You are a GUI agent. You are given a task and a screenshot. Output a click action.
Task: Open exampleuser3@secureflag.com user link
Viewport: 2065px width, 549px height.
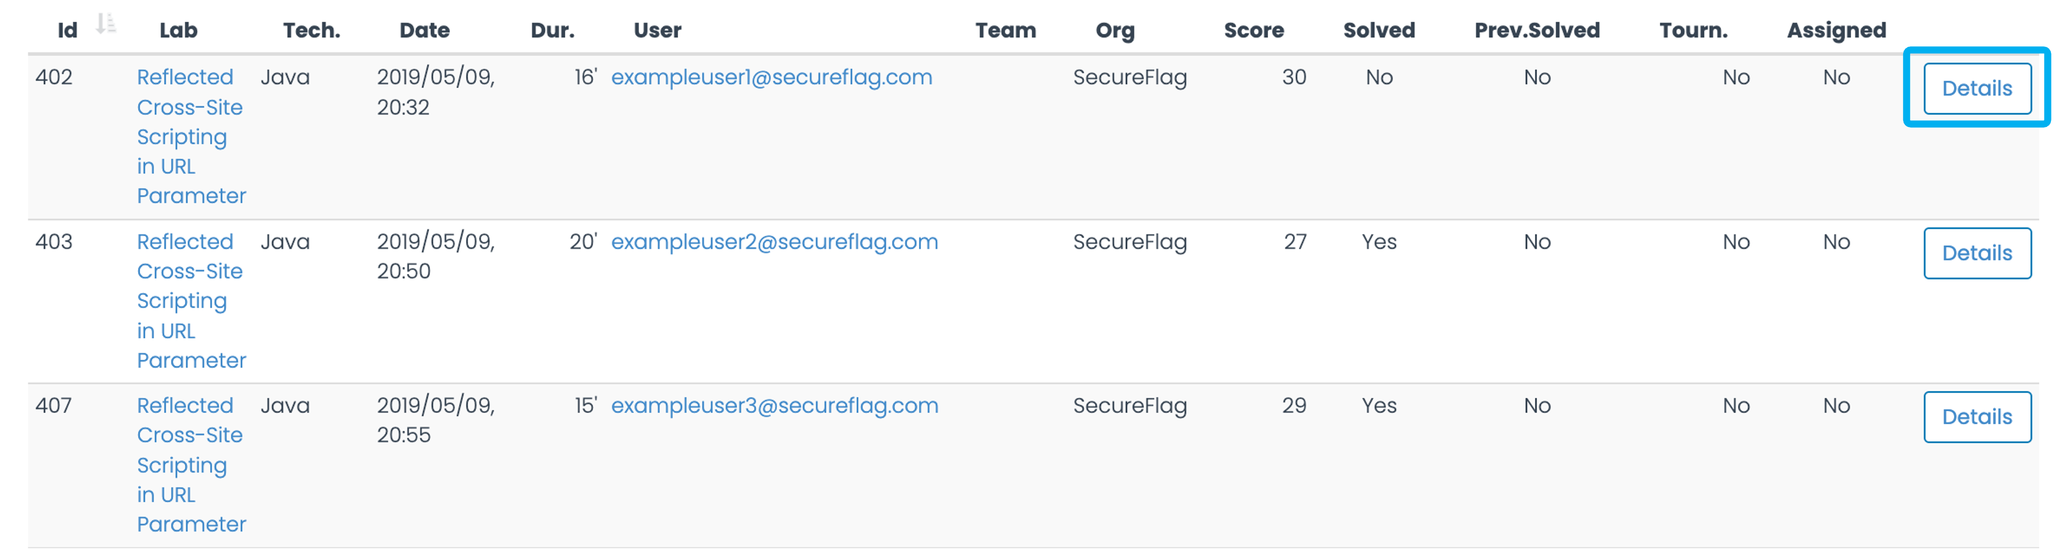pos(774,405)
